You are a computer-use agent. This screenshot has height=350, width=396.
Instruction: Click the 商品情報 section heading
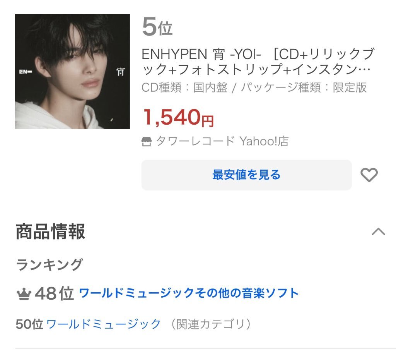click(x=51, y=232)
